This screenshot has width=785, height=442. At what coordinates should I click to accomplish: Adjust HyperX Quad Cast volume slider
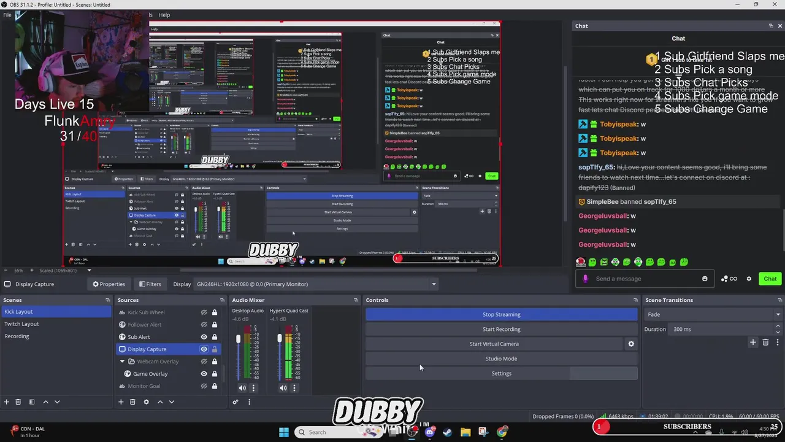(279, 339)
